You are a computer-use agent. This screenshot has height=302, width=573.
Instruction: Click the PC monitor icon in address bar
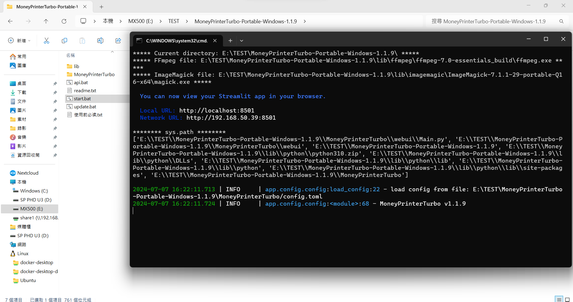click(x=83, y=21)
